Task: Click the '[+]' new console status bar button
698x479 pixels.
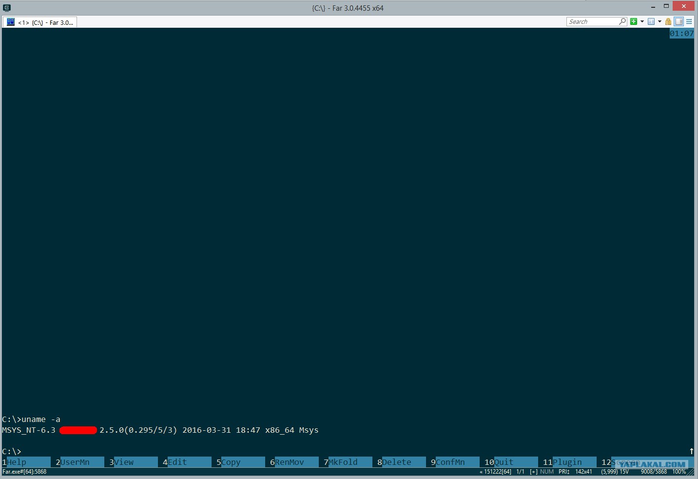Action: (534, 472)
